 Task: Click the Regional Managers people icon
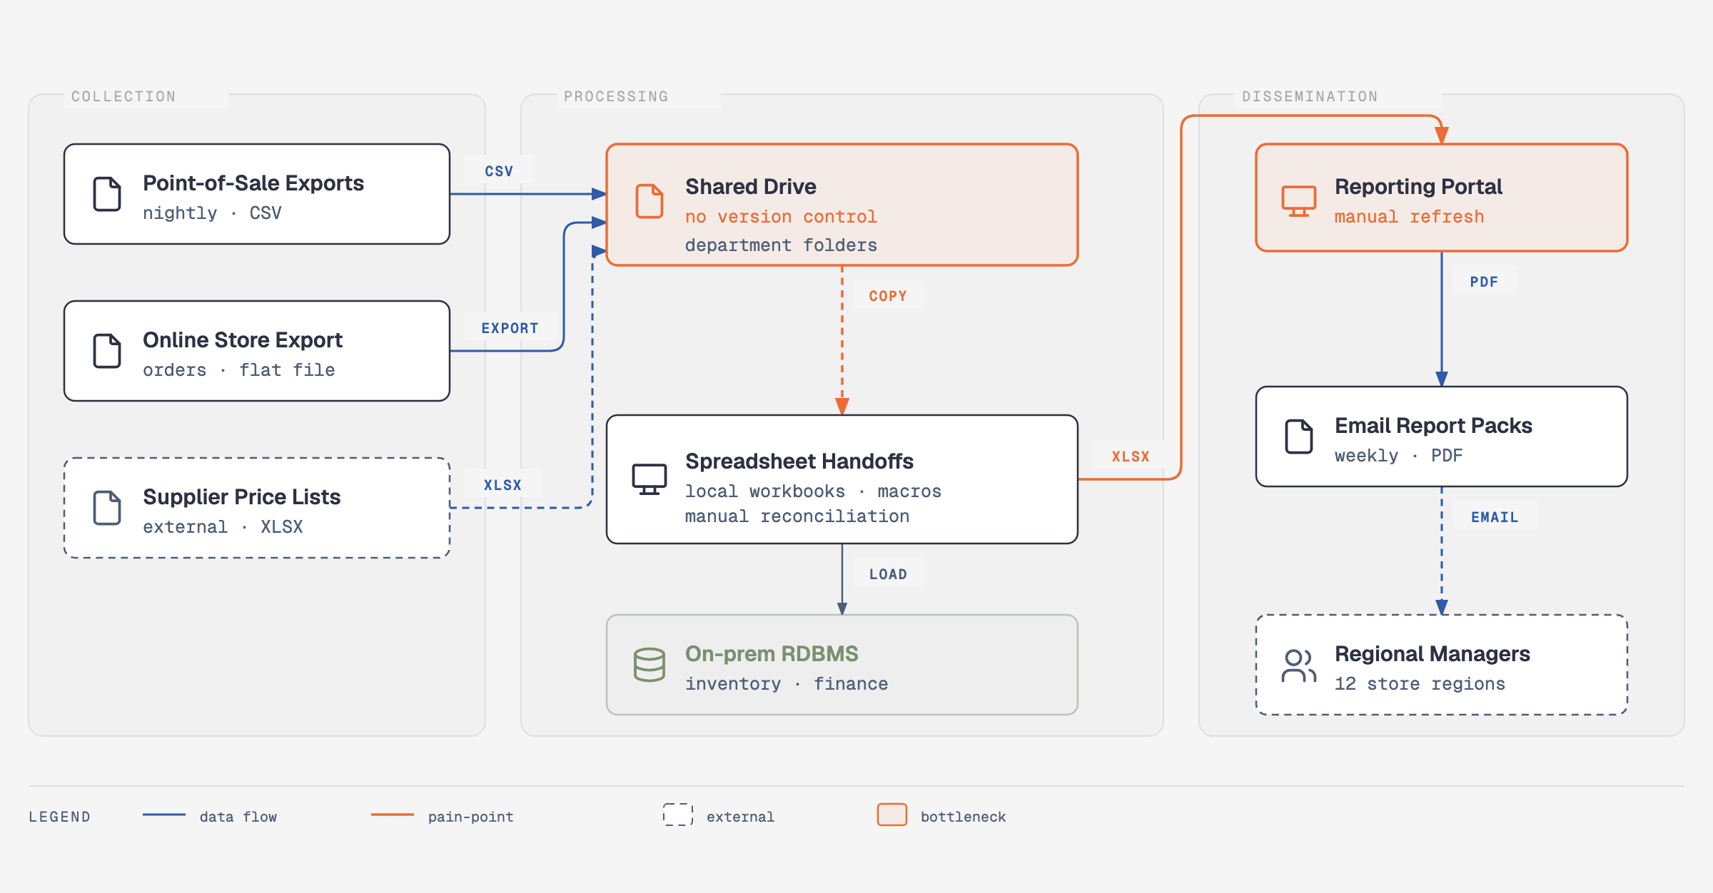click(1299, 665)
